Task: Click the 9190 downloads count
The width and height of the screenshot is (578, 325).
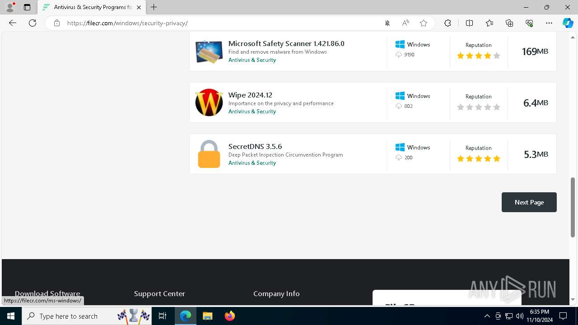Action: click(409, 55)
